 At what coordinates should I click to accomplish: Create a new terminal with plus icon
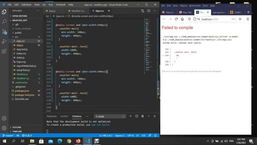click(130, 116)
